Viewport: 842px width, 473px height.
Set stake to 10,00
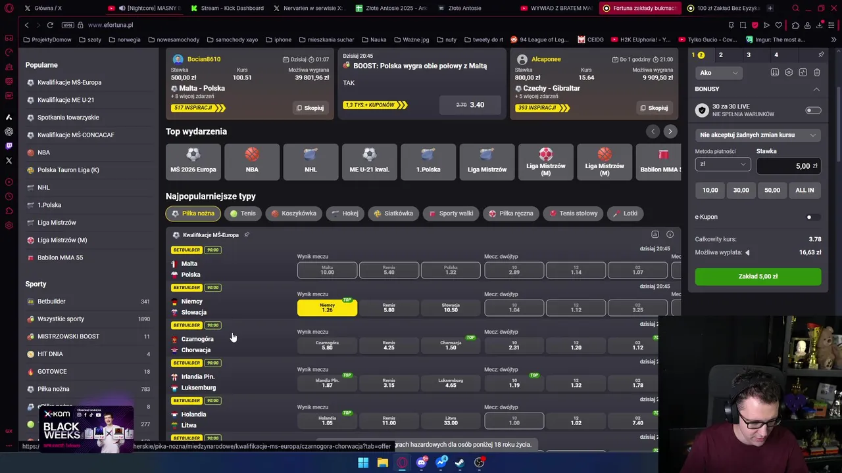coord(710,190)
